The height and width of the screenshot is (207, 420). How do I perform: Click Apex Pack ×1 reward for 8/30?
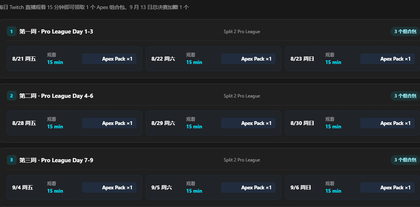(x=387, y=123)
